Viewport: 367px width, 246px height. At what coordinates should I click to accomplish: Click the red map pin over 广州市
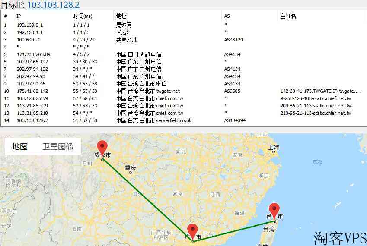192,232
